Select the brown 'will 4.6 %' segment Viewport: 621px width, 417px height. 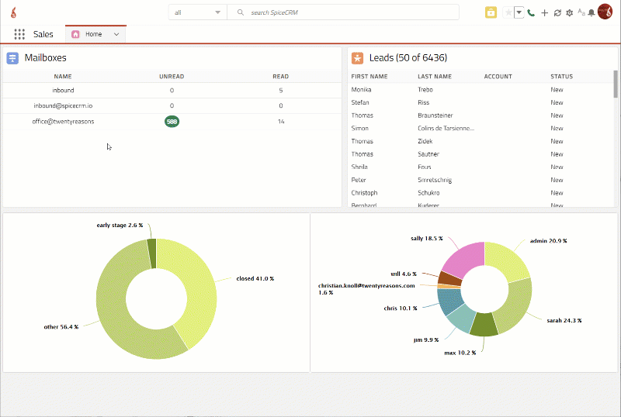[449, 278]
